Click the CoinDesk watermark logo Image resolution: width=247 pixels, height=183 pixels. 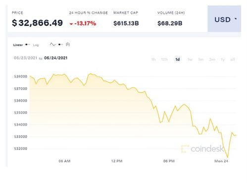click(x=202, y=149)
